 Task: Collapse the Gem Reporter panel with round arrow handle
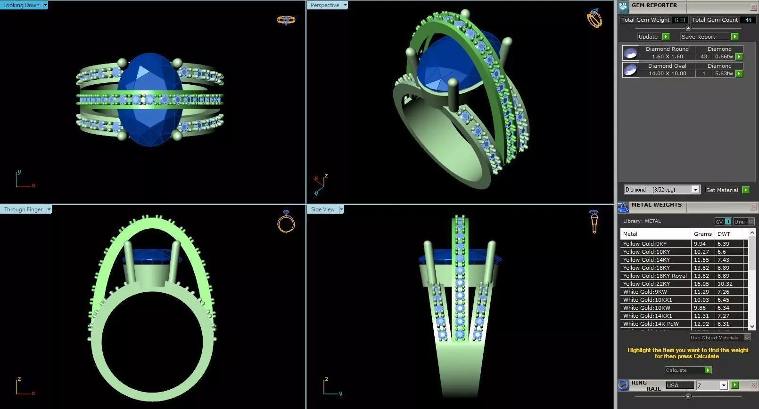pyautogui.click(x=688, y=29)
